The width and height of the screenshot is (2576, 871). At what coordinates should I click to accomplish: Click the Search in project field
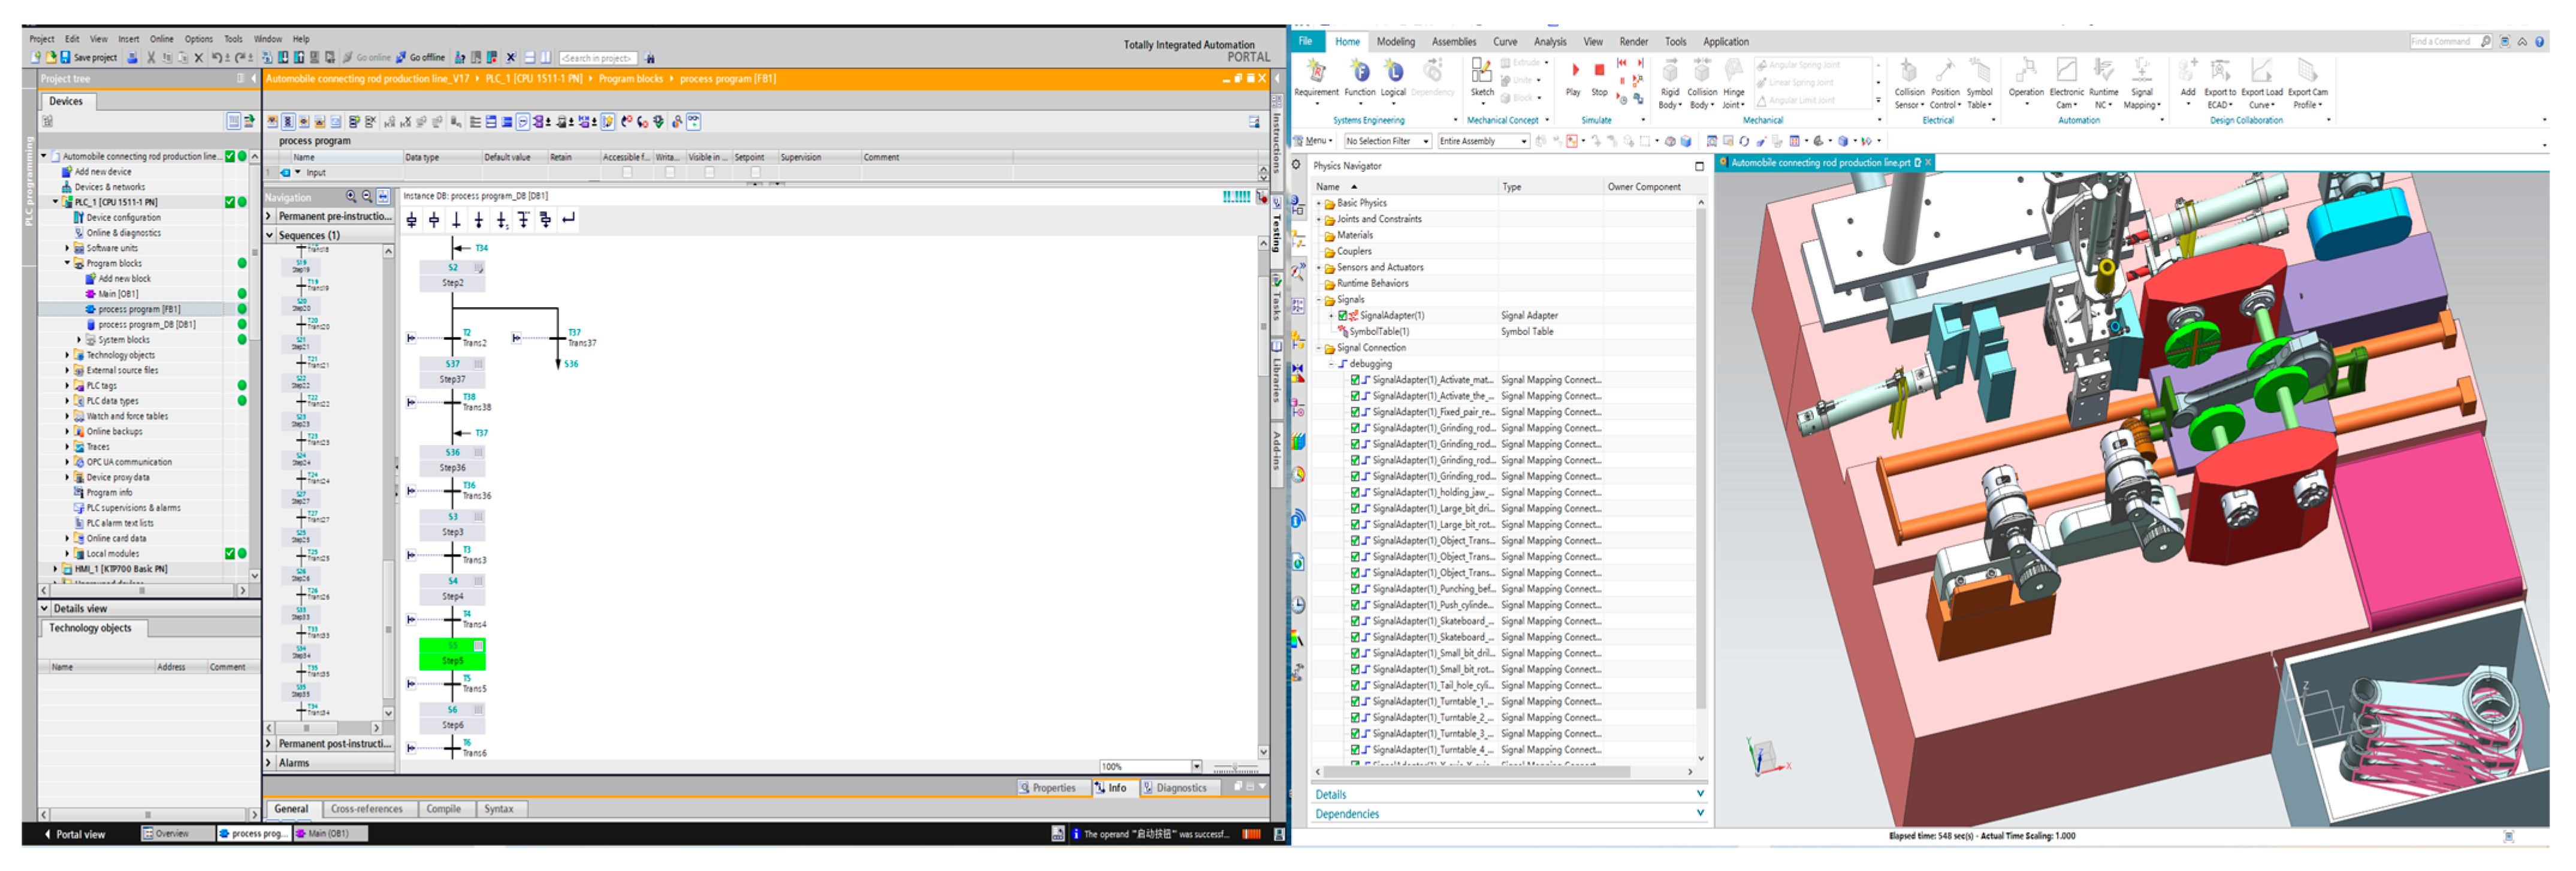click(x=598, y=58)
